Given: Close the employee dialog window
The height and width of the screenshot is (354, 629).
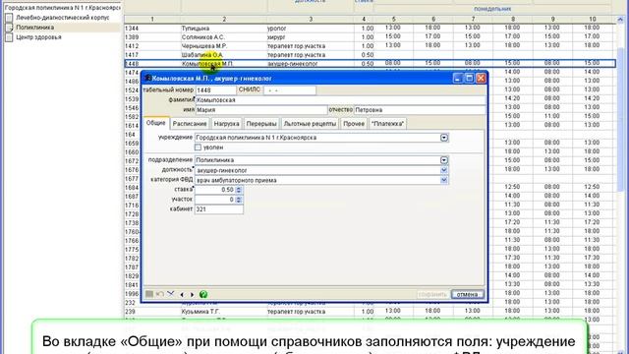Looking at the screenshot, I should pyautogui.click(x=481, y=79).
